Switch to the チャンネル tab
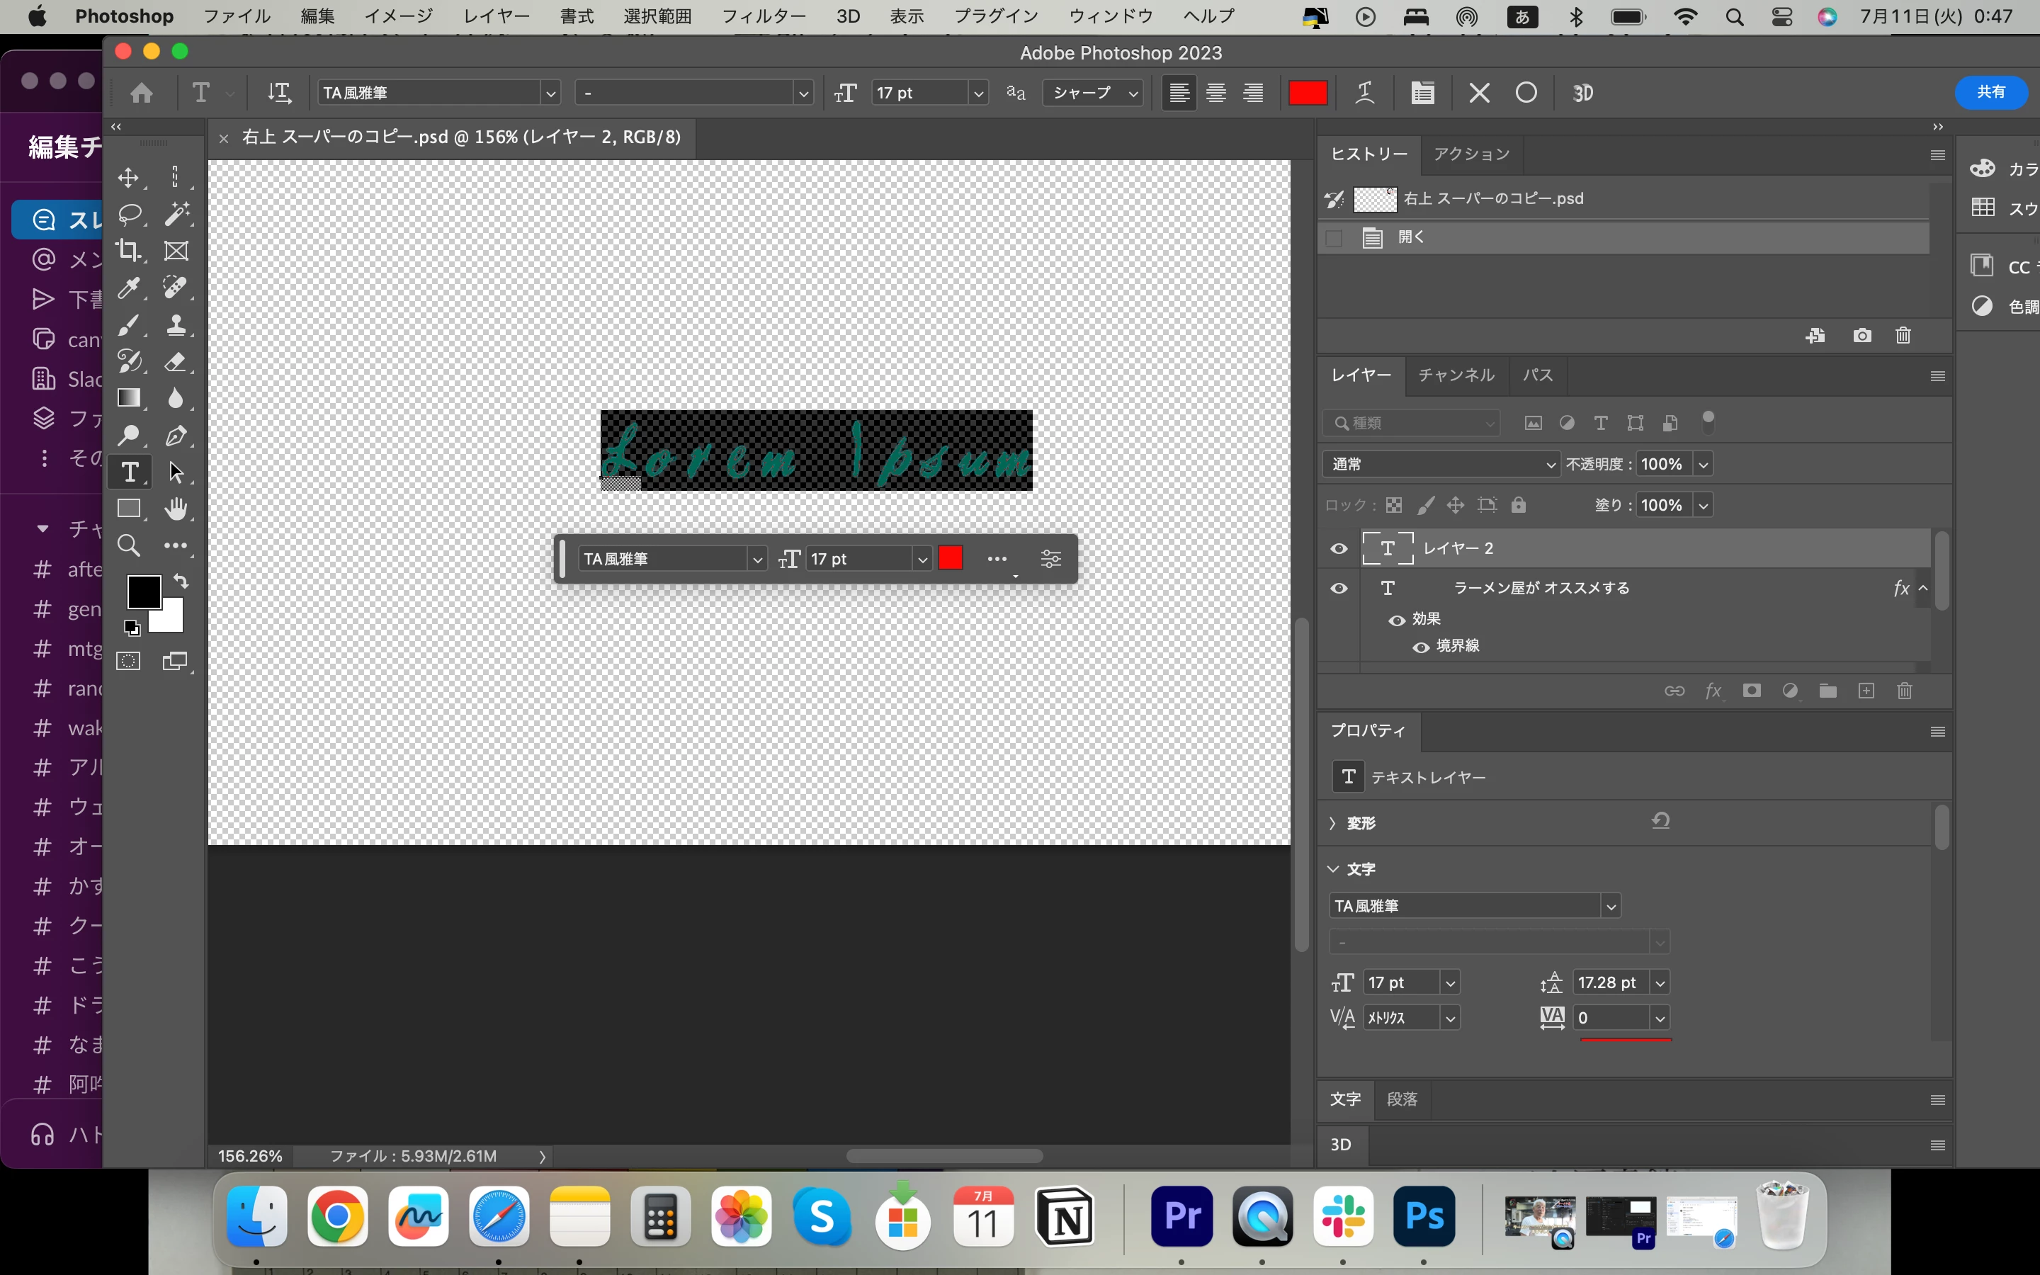 tap(1456, 375)
